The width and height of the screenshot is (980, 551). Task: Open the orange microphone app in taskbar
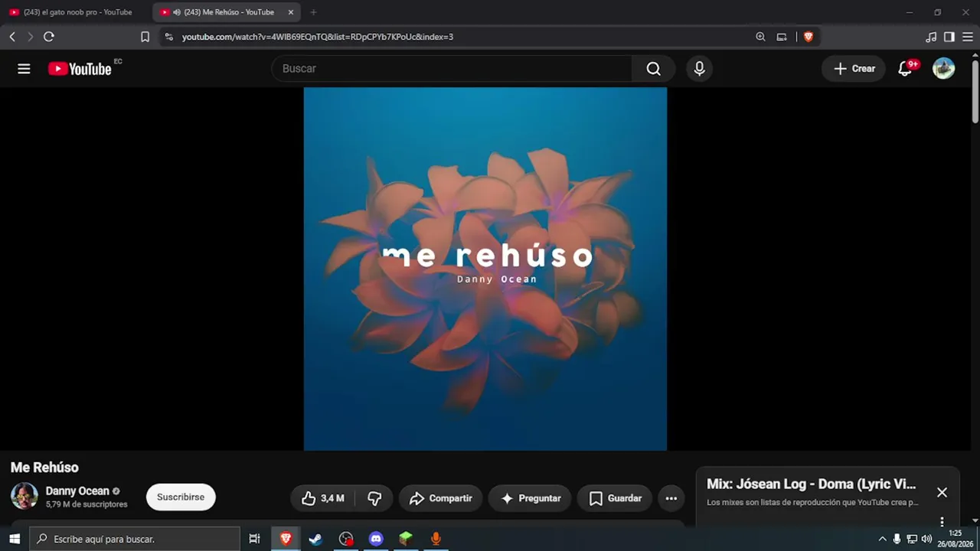(x=436, y=539)
